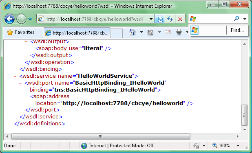Maximize the Internet Explorer window
252x153 pixels.
[x=224, y=4]
